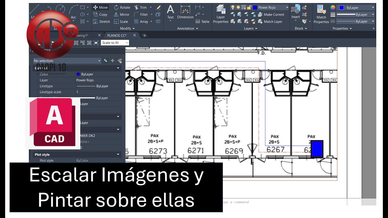Click the Insert block button
Image resolution: width=388 pixels, height=218 pixels.
[296, 12]
